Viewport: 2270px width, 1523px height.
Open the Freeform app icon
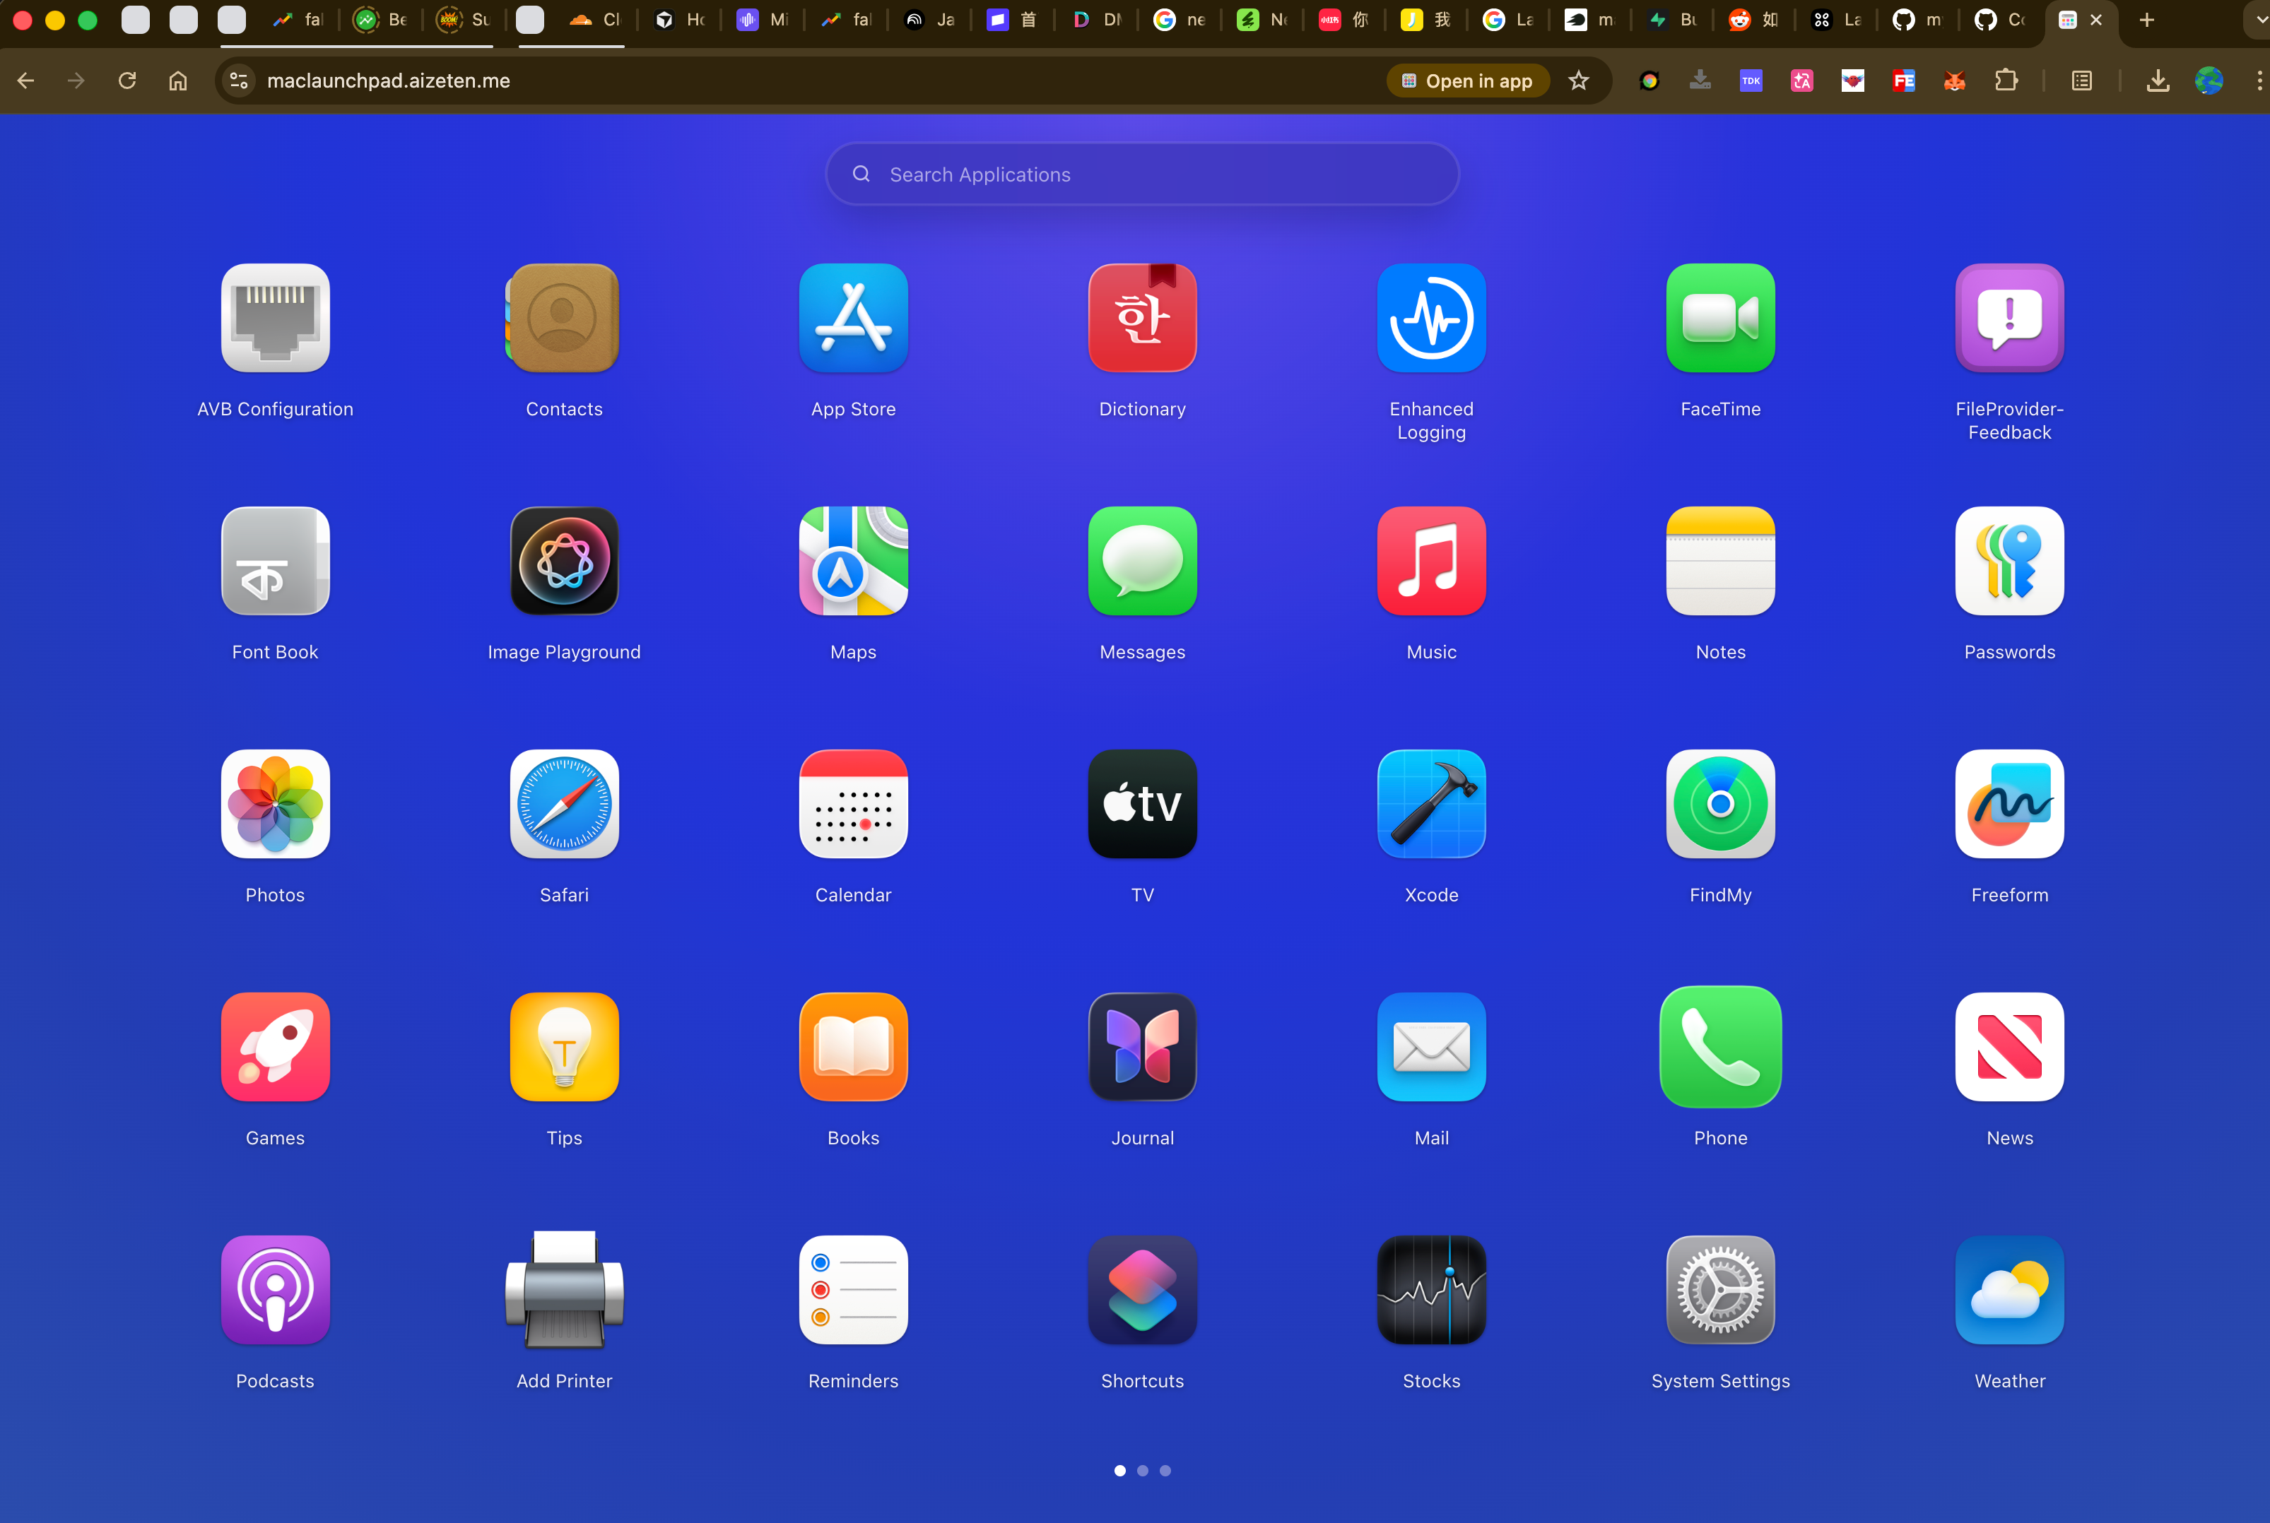[2009, 804]
